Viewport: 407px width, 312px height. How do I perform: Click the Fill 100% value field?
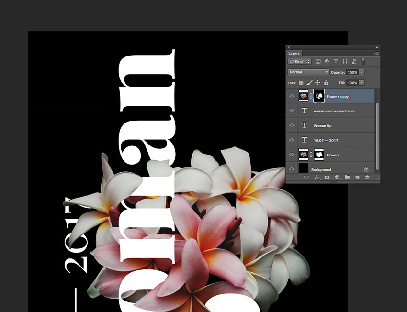point(352,83)
